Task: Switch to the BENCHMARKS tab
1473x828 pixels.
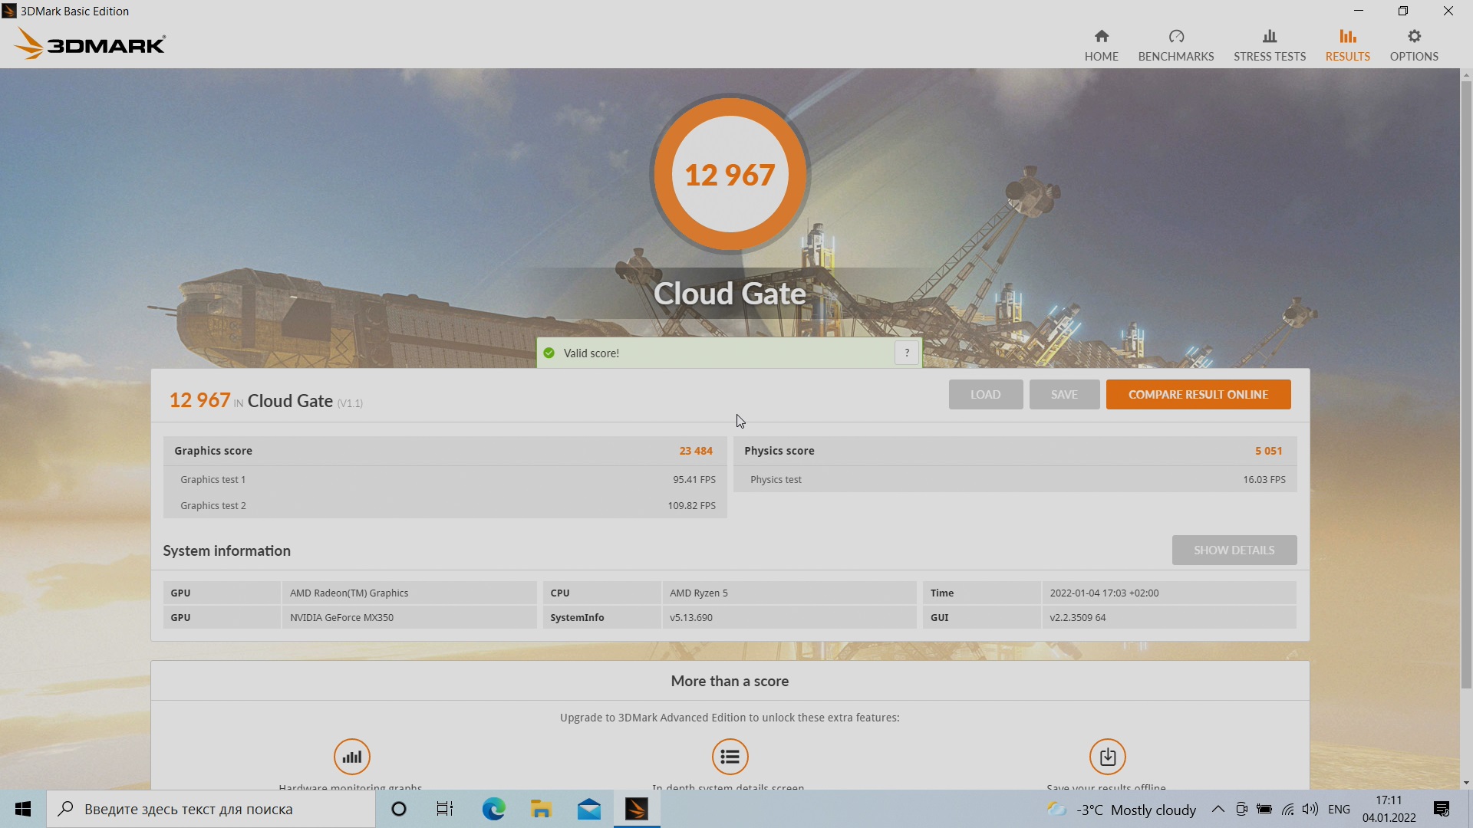Action: [1175, 45]
